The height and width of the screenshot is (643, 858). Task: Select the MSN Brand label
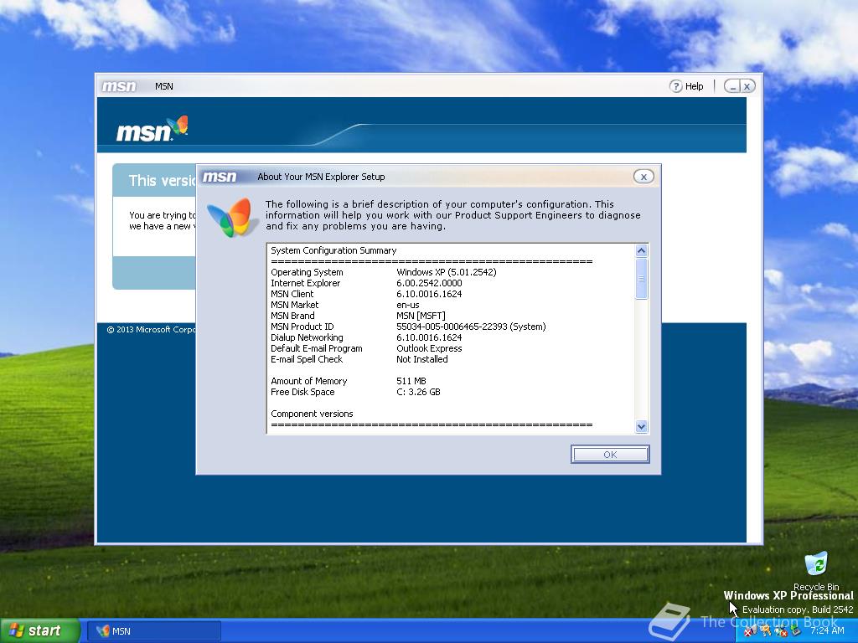click(x=292, y=316)
